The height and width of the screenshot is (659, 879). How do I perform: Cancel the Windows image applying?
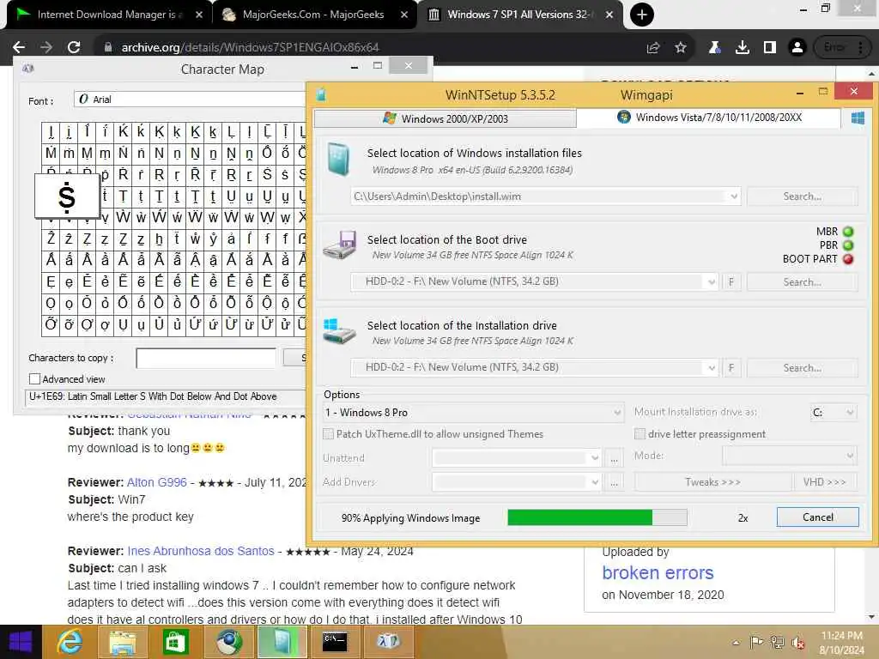[x=817, y=517]
